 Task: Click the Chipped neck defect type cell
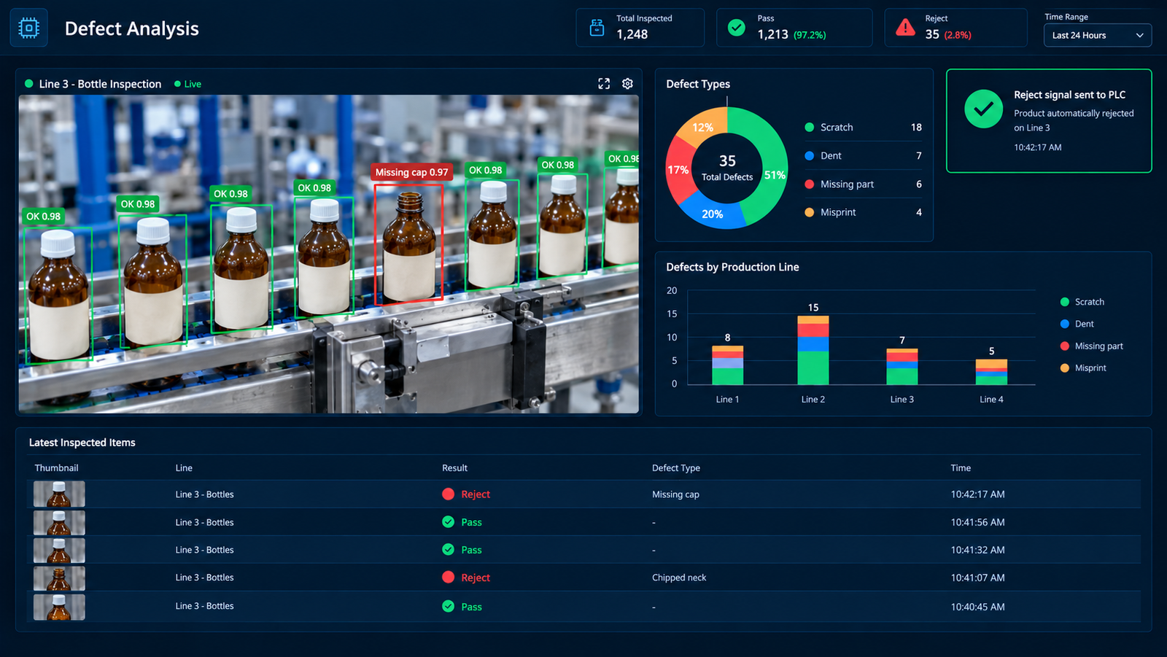(x=679, y=578)
